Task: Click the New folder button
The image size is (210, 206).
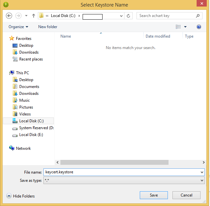Action: 48,27
